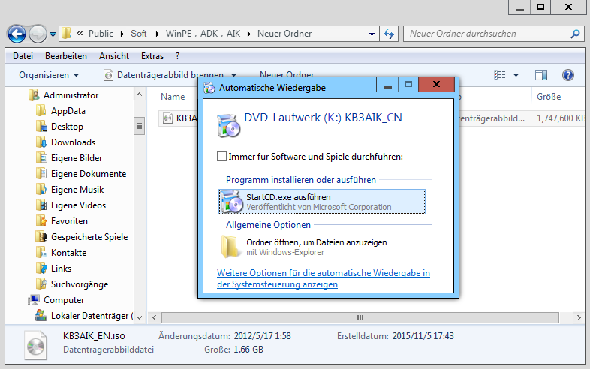Expand the breadcrumb arrow after 'Soft'
This screenshot has width=590, height=369.
pos(157,34)
